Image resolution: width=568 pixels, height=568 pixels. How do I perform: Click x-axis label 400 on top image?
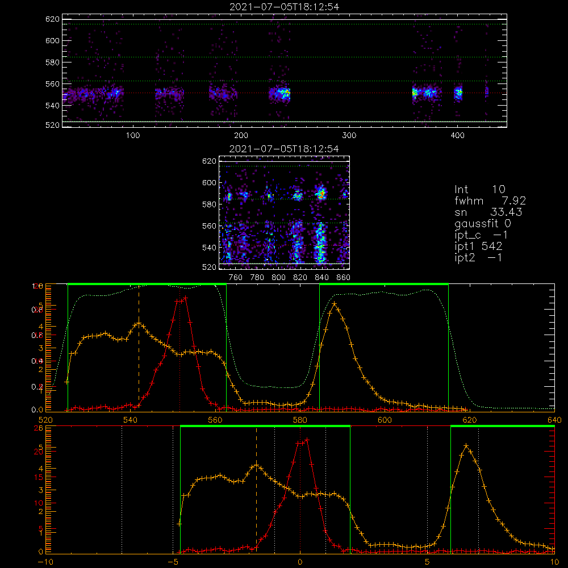tap(457, 136)
